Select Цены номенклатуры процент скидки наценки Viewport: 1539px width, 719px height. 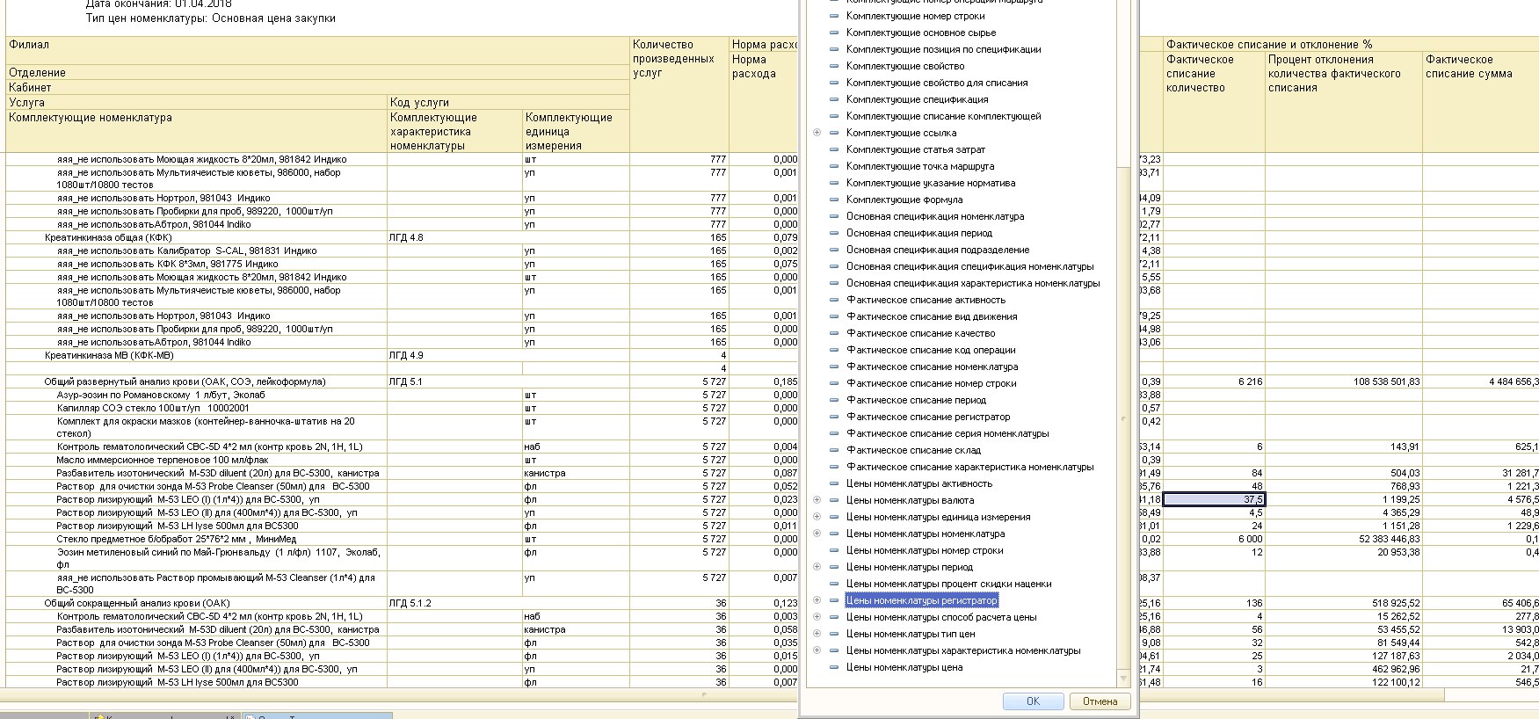coord(948,584)
